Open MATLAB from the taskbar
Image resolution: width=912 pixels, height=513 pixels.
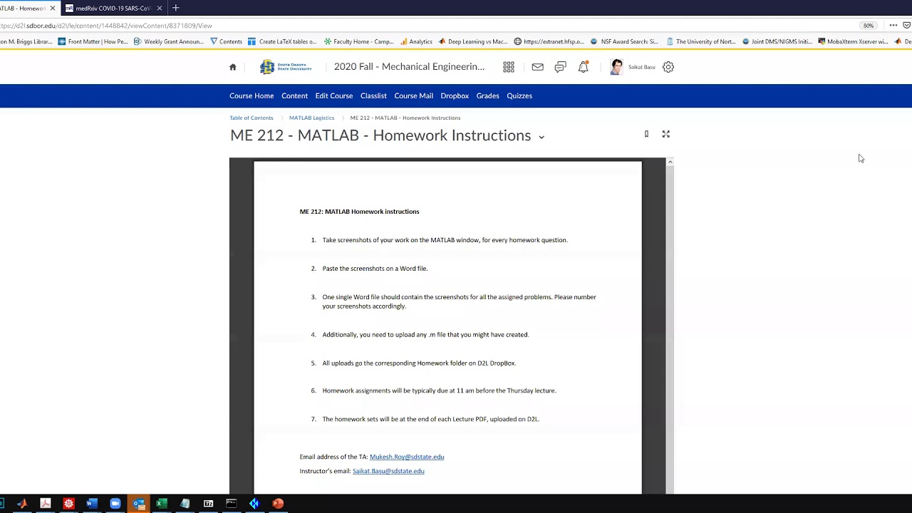(22, 504)
